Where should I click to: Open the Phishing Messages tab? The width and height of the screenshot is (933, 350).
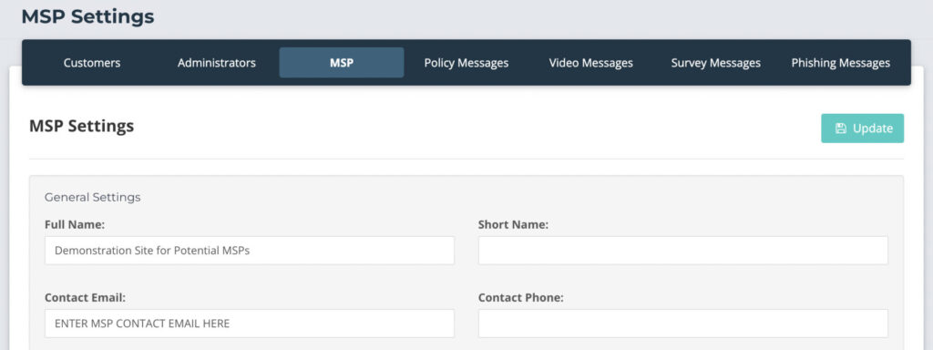[841, 63]
